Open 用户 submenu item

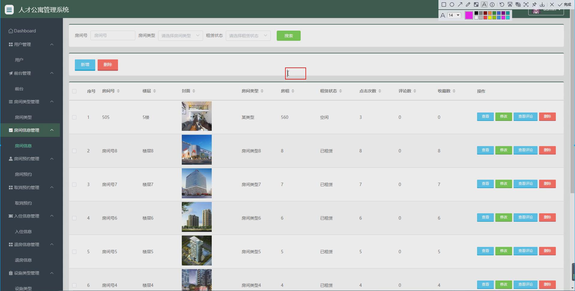point(19,60)
